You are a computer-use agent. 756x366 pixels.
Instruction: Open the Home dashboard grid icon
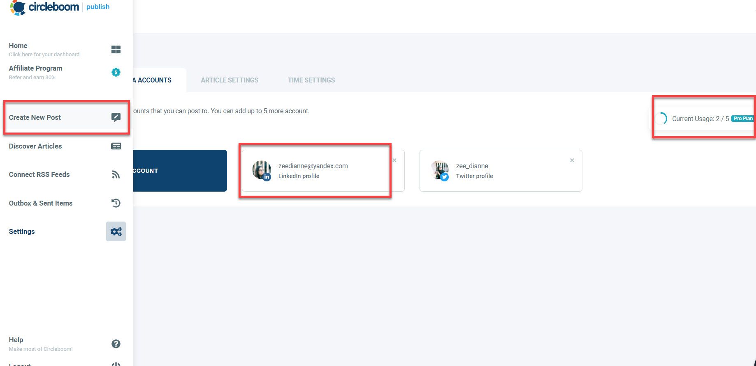coord(116,49)
